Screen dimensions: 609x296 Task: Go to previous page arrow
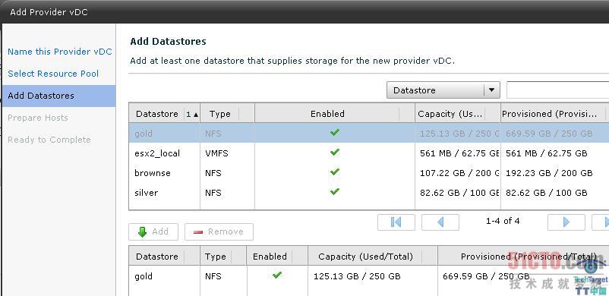coord(440,222)
